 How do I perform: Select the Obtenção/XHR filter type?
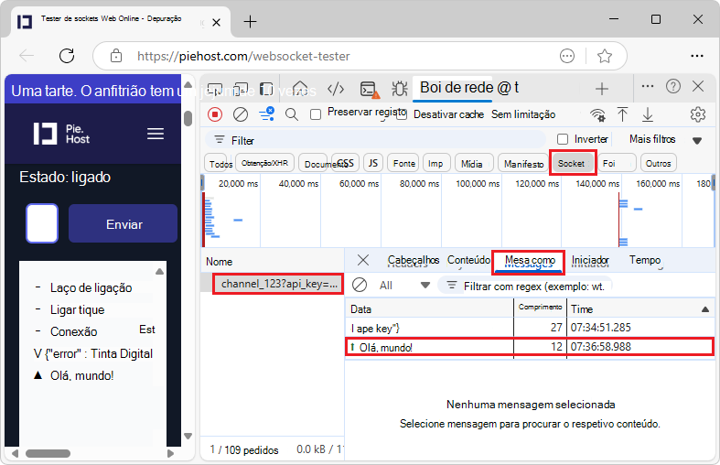pos(264,163)
